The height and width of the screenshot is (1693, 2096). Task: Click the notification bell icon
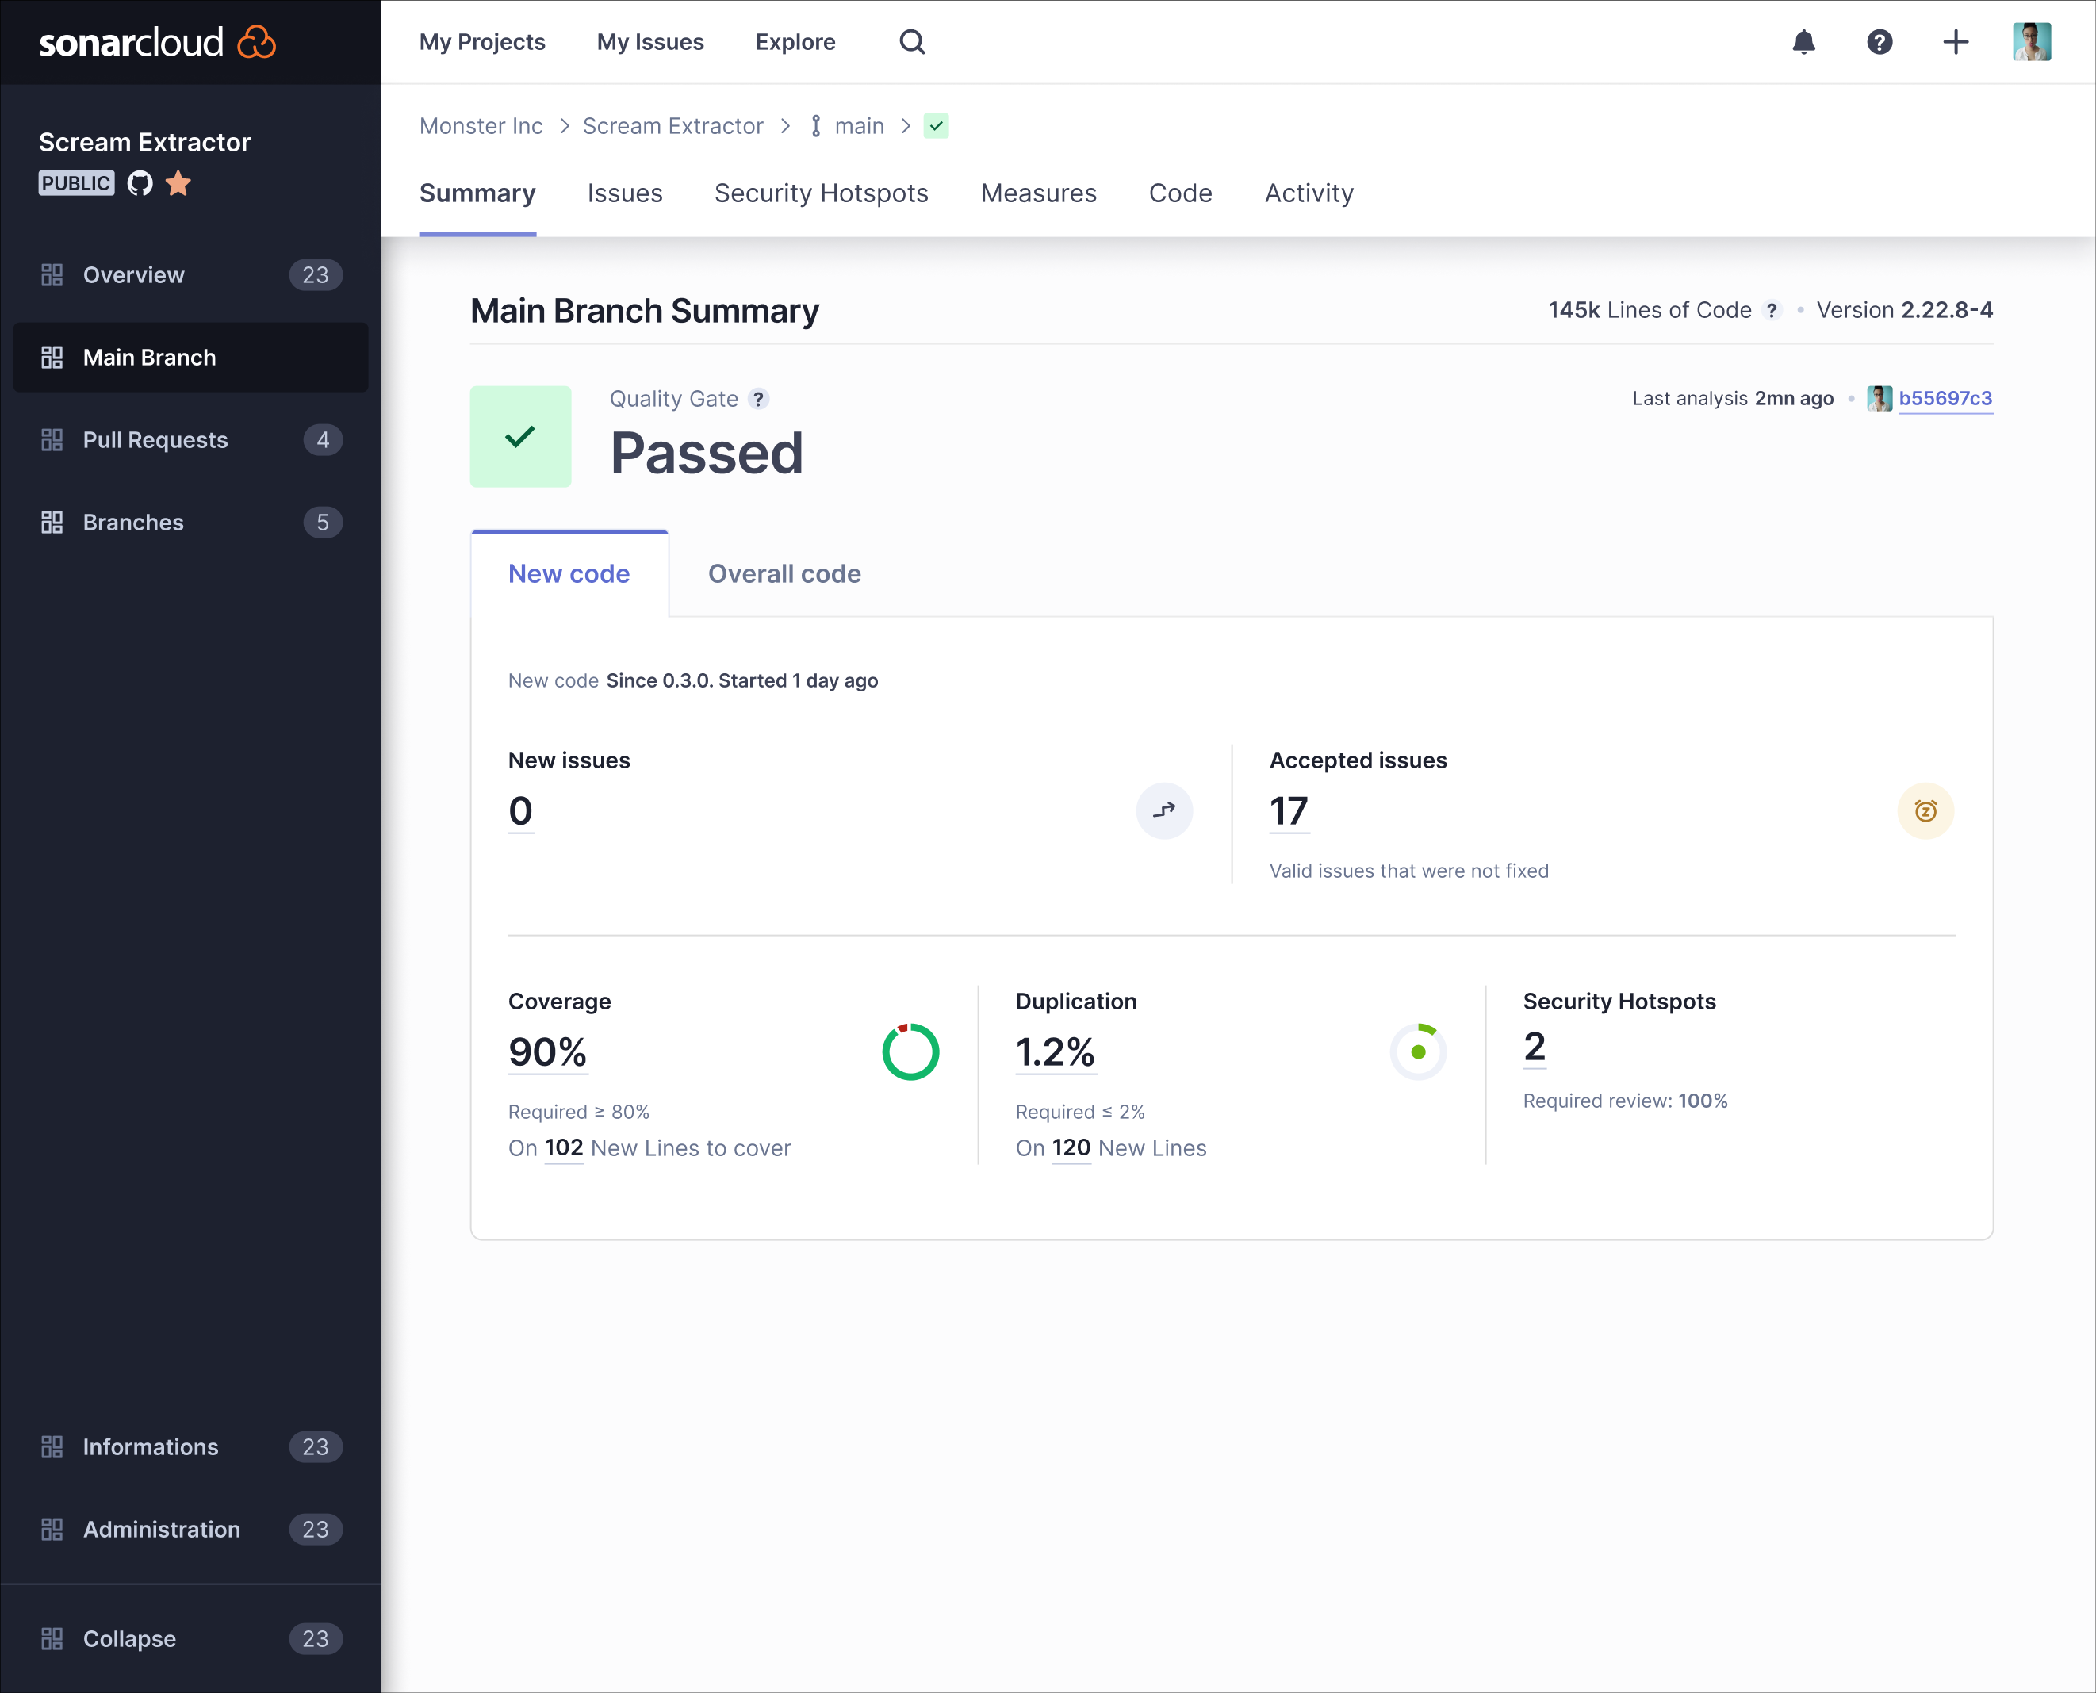(1804, 41)
